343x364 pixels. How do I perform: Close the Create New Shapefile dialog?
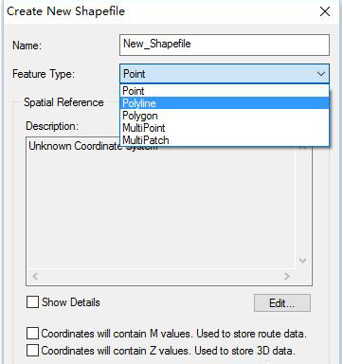(x=325, y=11)
